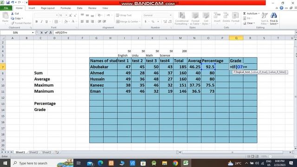Viewport: 297px width, 167px height.
Task: Toggle Bold formatting
Action: (x=37, y=22)
